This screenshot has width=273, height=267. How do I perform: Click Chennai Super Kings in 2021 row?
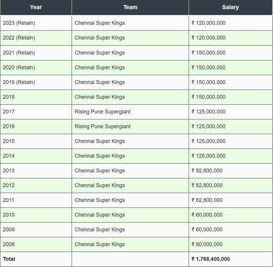coord(100,53)
